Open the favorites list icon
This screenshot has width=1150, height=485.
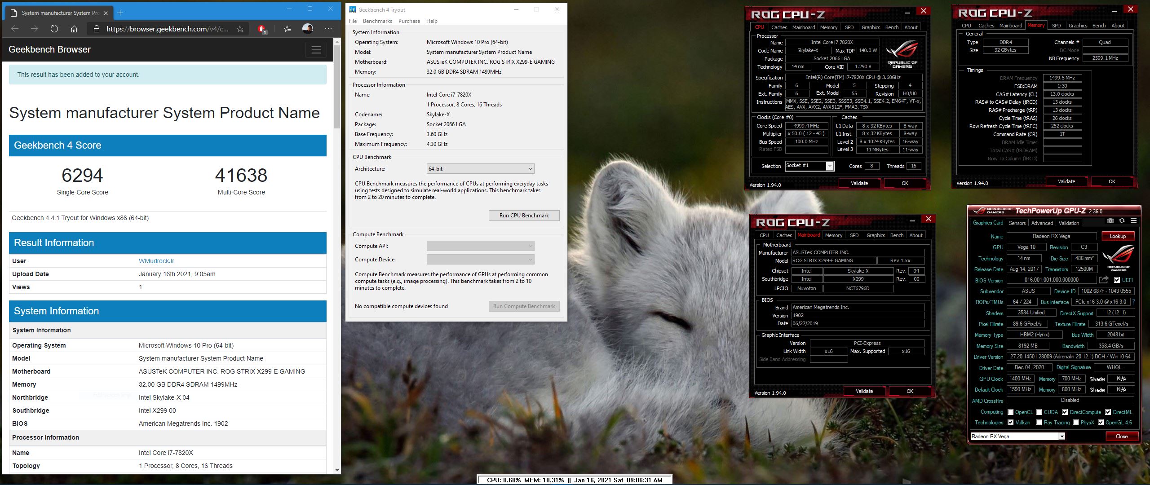[x=287, y=29]
